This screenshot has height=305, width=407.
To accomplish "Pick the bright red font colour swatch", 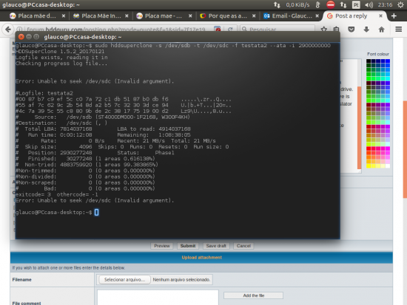I will point(369,148).
